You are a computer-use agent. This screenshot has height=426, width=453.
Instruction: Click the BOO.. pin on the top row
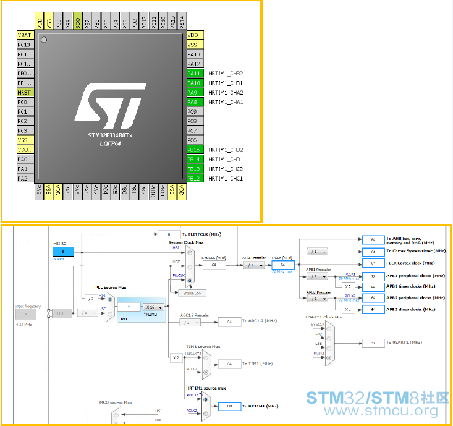[77, 21]
